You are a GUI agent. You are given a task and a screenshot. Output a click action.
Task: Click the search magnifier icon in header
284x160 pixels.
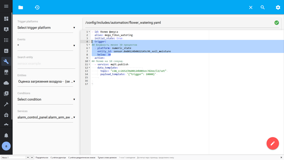point(263,7)
